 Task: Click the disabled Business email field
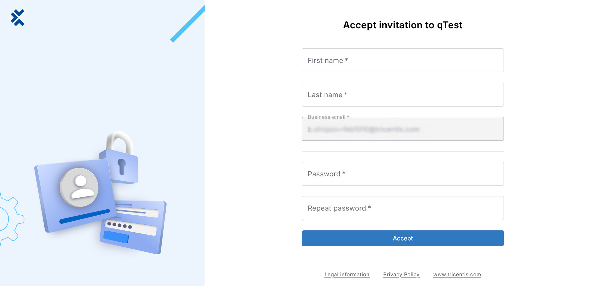click(402, 129)
